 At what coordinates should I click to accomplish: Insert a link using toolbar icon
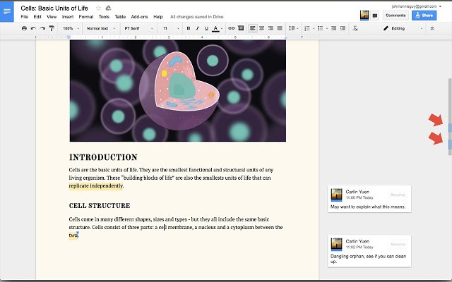[x=231, y=28]
